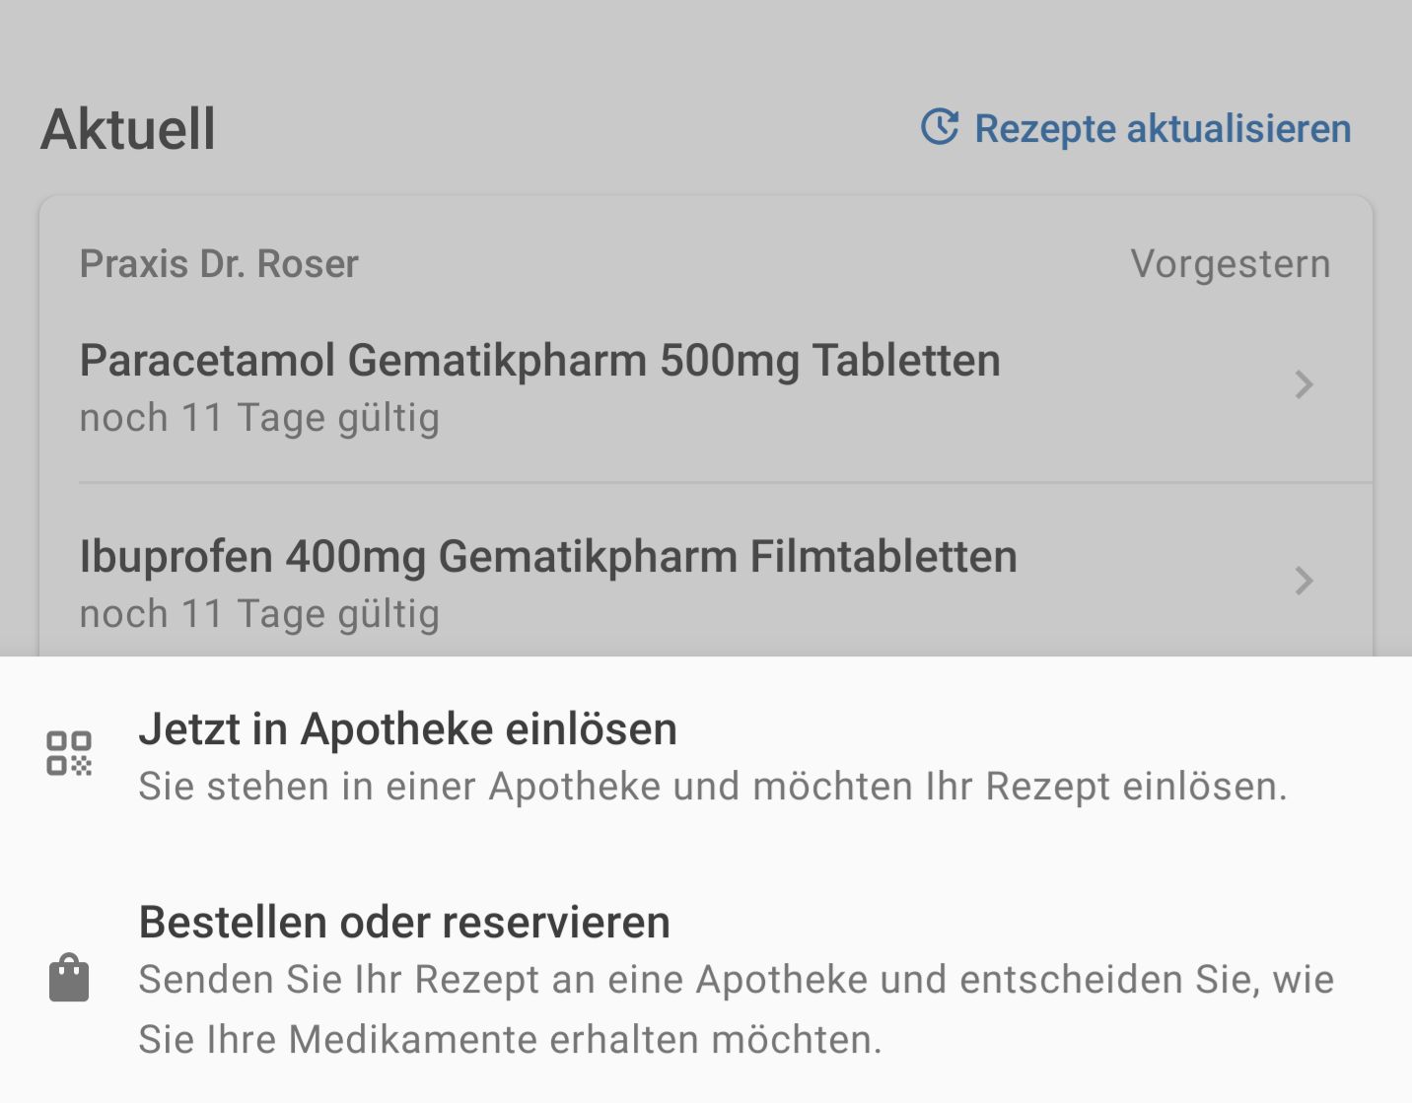Click the Praxis Dr. Roser header label
The width and height of the screenshot is (1412, 1103).
click(219, 264)
